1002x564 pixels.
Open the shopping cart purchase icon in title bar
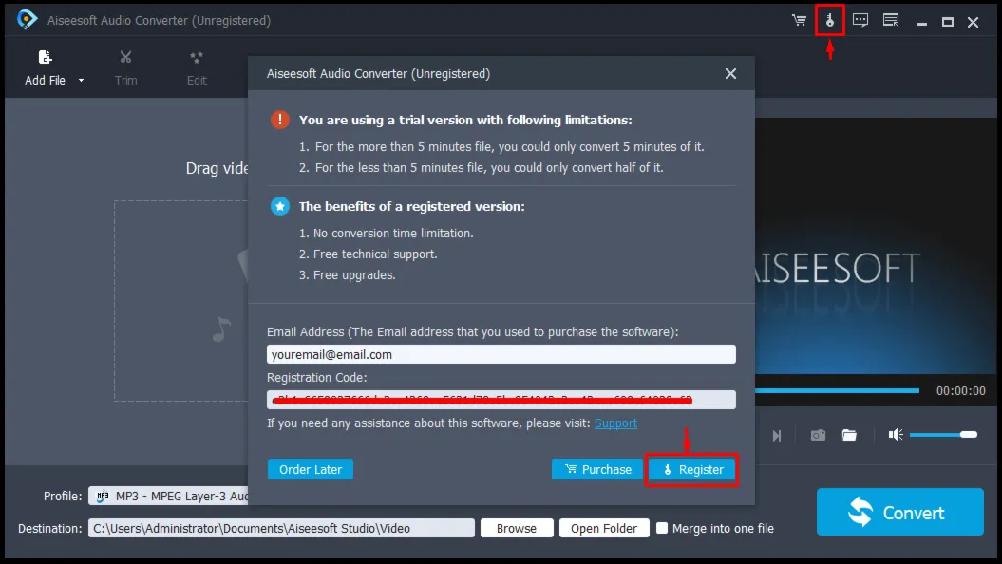799,21
